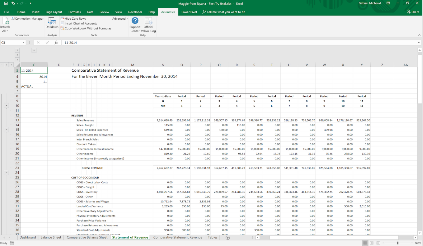The image size is (423, 246).
Task: Switch to the Developer tab
Action: click(135, 12)
